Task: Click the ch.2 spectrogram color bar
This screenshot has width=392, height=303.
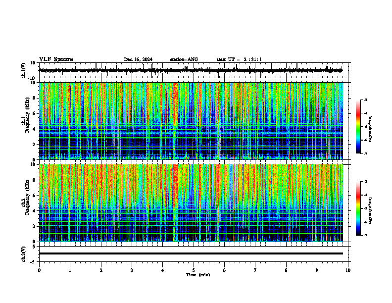Action: tap(358, 208)
